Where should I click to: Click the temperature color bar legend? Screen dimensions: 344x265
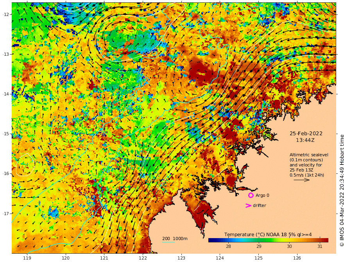(x=268, y=240)
